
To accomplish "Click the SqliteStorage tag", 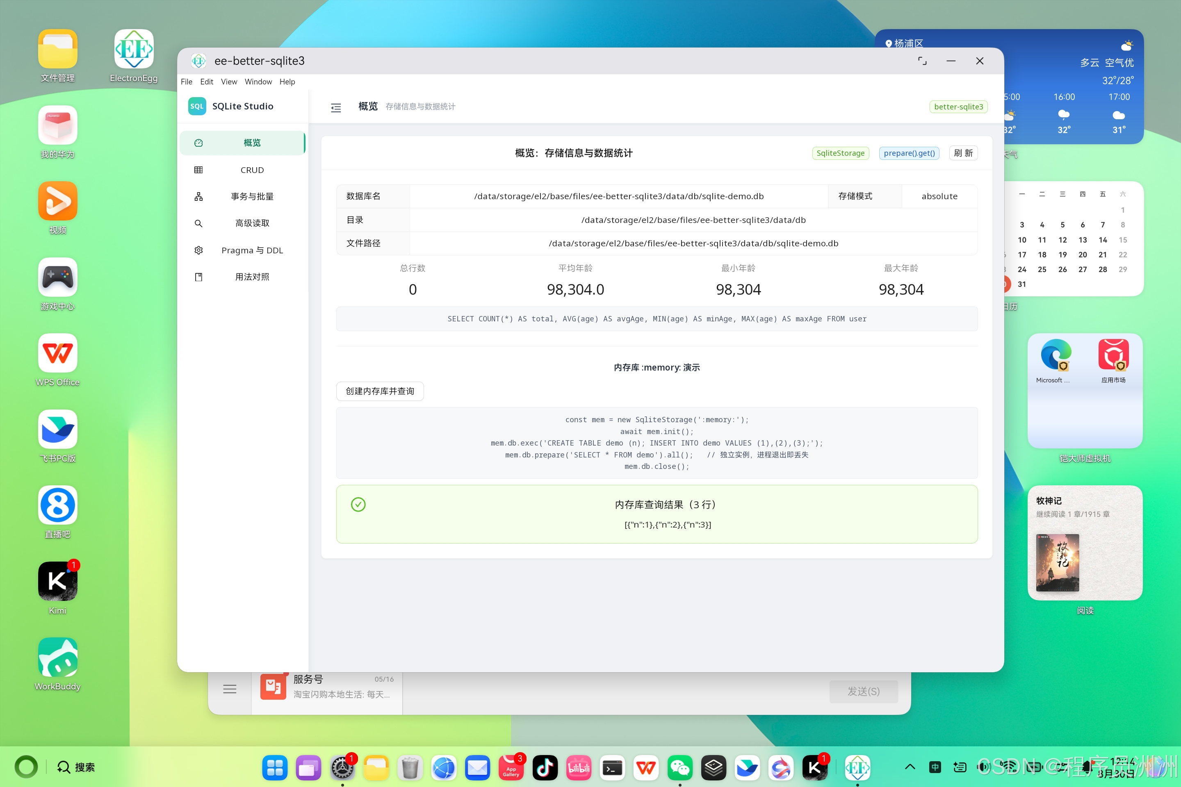I will point(840,153).
